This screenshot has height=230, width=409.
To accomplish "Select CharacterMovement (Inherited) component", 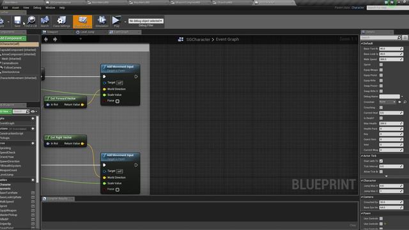I will click(19, 78).
